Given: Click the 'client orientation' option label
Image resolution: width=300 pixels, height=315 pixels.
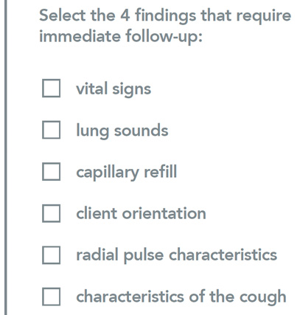Looking at the screenshot, I should 141,213.
